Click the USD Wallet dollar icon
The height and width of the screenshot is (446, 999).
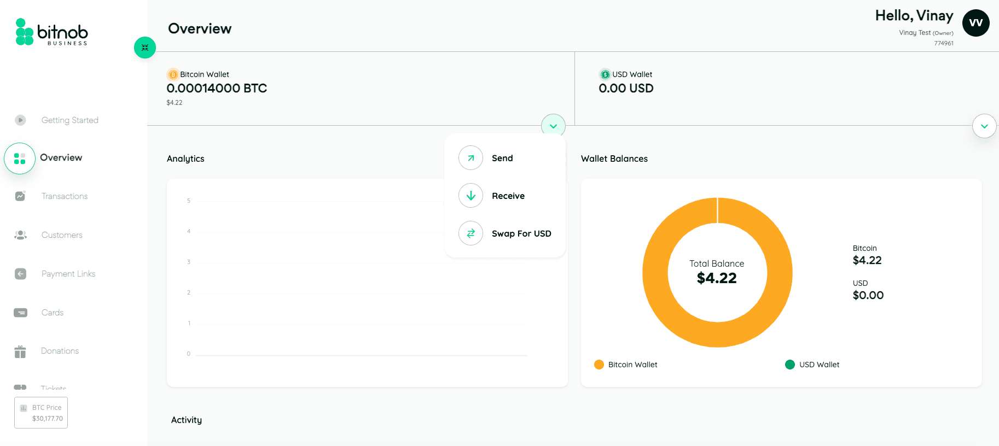point(605,74)
